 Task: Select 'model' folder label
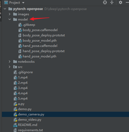pyautogui.click(x=23, y=19)
